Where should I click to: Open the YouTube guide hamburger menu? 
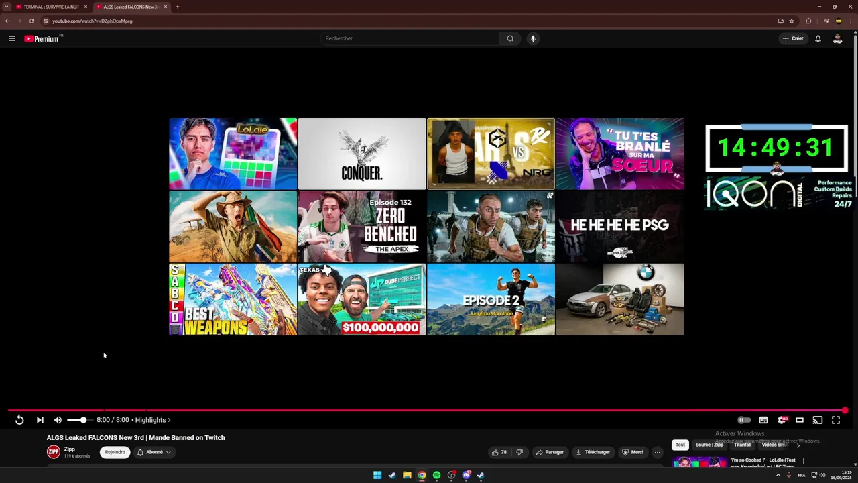pos(11,38)
